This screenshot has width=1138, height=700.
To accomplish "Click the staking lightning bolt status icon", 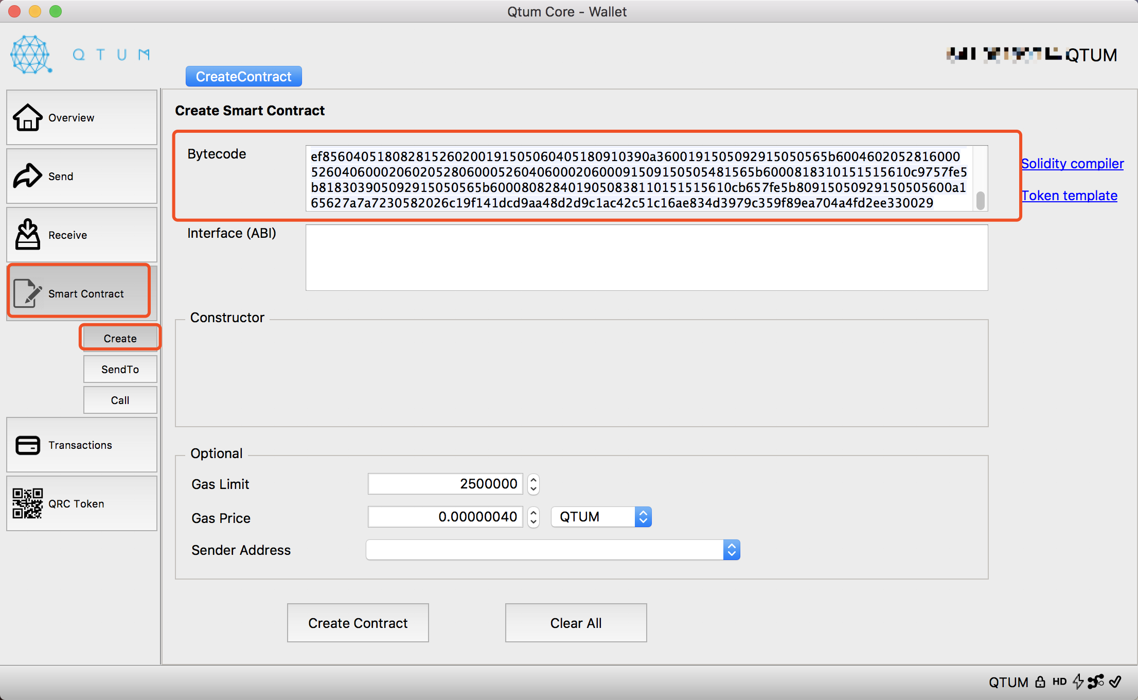I will pos(1078,682).
